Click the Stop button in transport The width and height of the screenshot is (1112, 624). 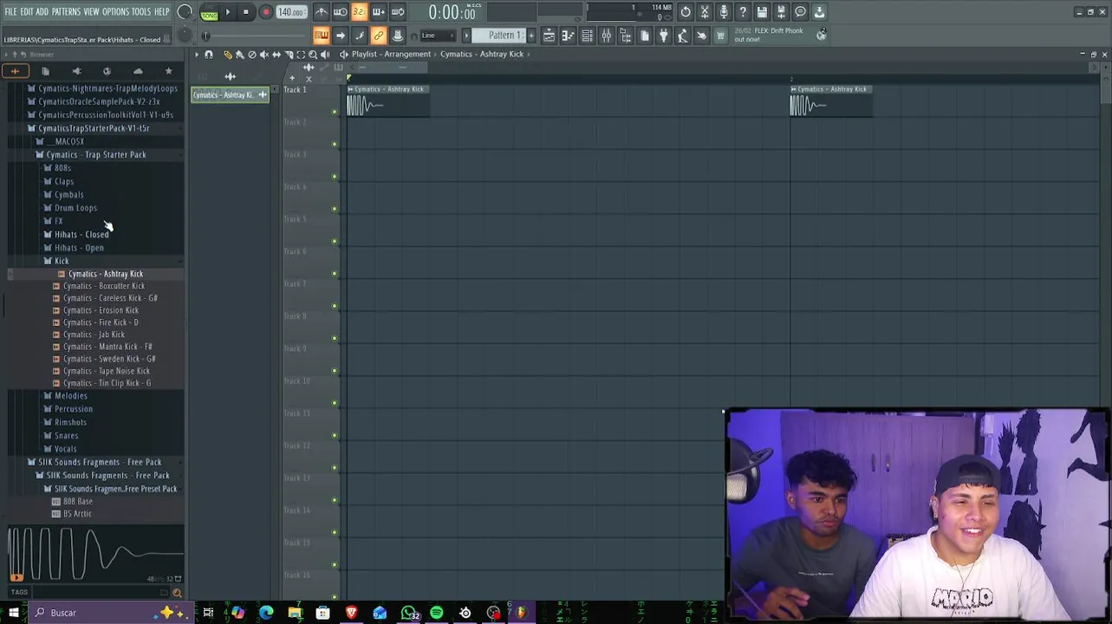pyautogui.click(x=246, y=12)
